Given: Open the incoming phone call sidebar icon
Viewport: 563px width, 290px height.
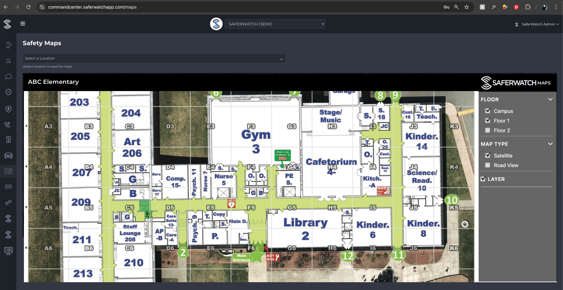Looking at the screenshot, I should click(x=8, y=124).
